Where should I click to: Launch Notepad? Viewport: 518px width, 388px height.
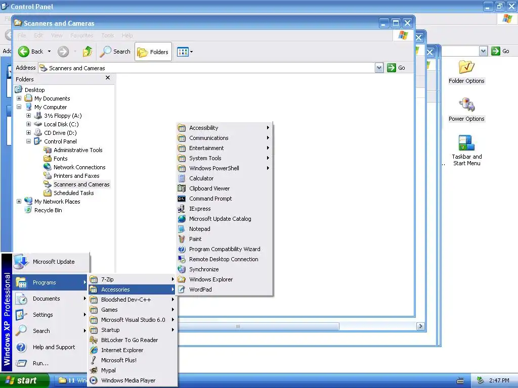(225, 229)
